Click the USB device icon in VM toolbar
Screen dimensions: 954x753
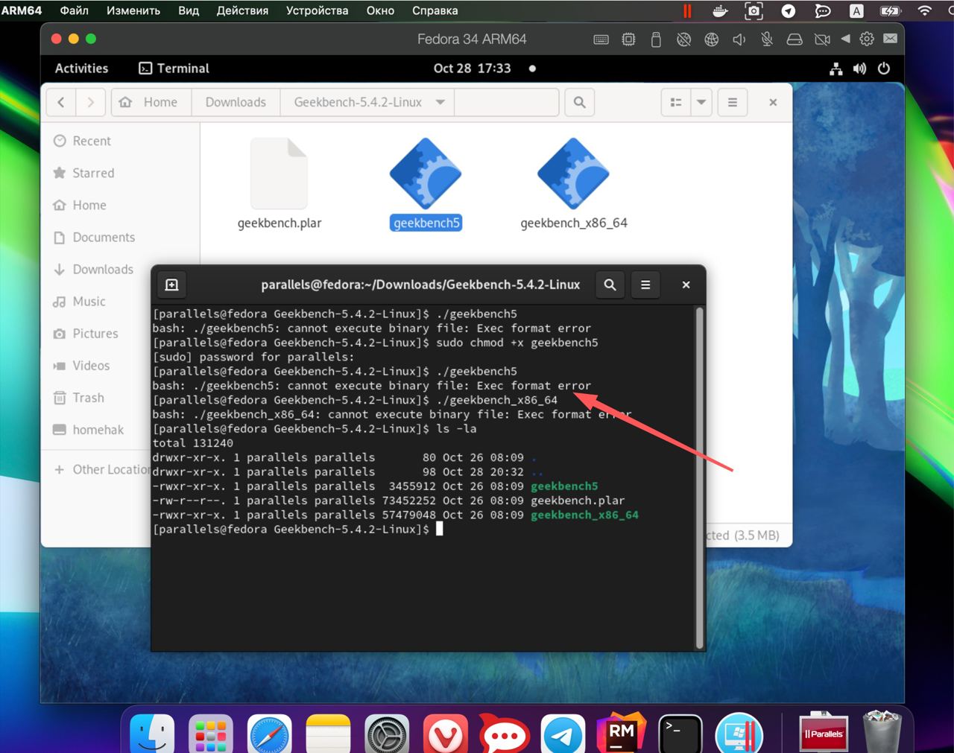[x=656, y=39]
